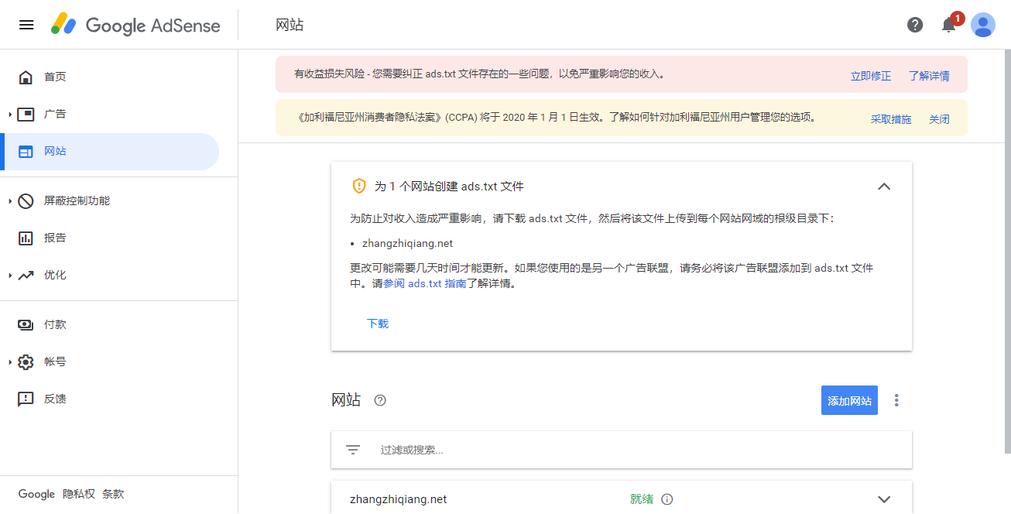Click the help question mark icon
1011x514 pixels.
[x=915, y=25]
